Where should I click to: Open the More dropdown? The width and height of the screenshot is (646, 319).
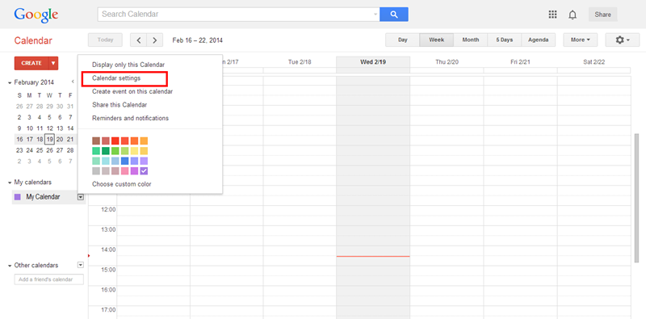coord(580,40)
